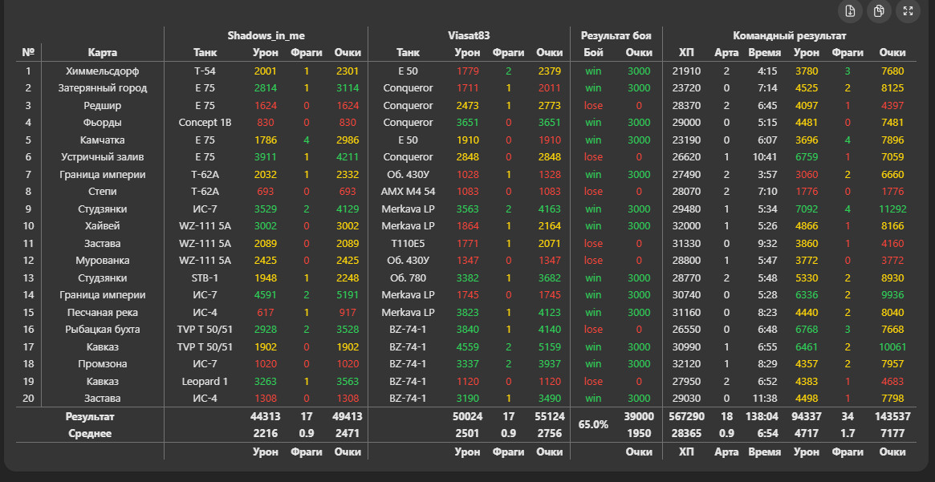Click the Viasat83 total damage 50024
The height and width of the screenshot is (482, 935).
click(467, 416)
